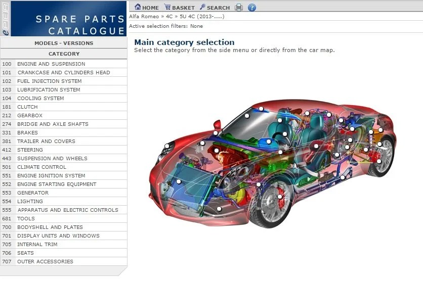The image size is (423, 281).
Task: Click the HOME house icon
Action: (x=138, y=7)
